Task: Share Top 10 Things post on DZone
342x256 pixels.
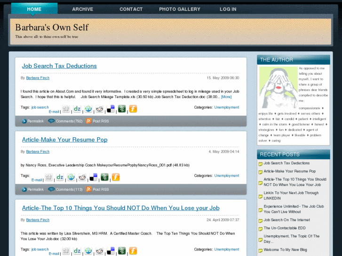Action: (77, 251)
